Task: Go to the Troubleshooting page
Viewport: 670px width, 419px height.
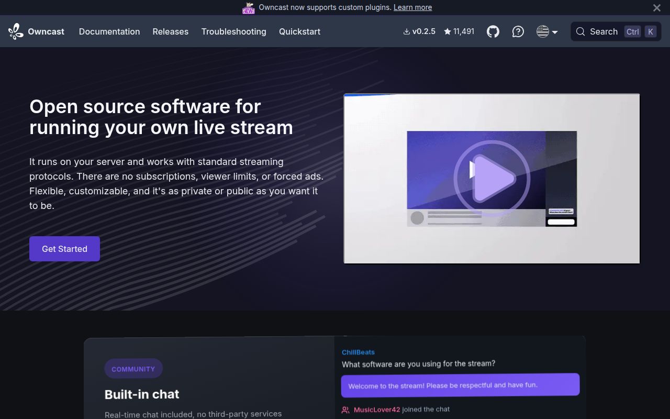Action: [x=234, y=31]
